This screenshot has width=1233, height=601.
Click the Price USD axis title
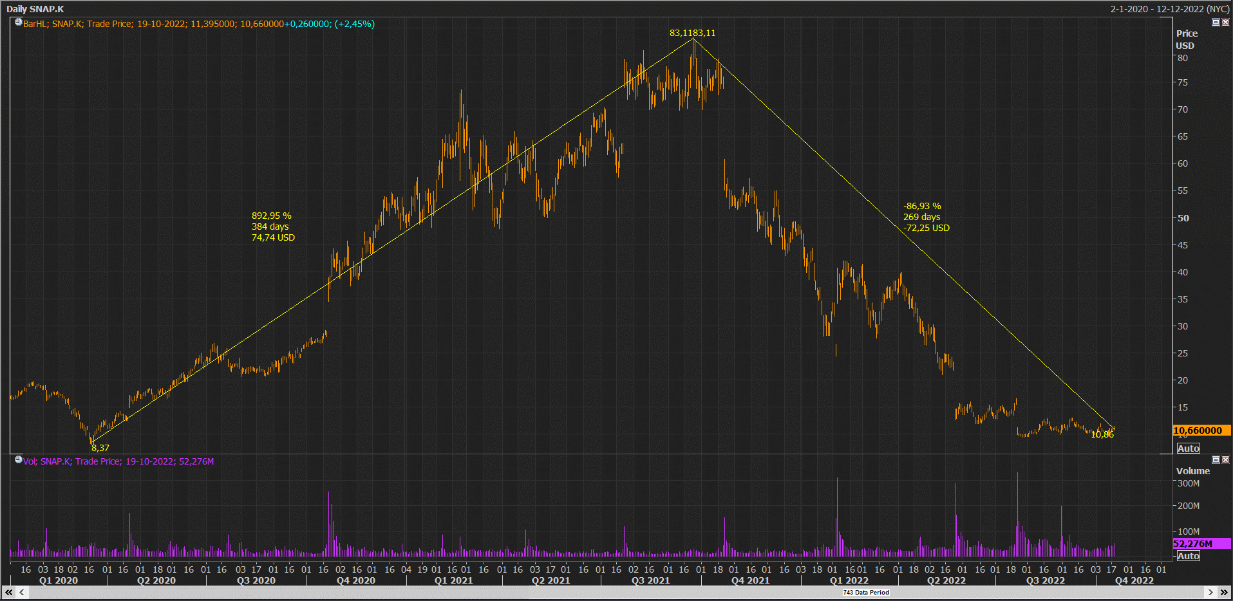(1186, 39)
